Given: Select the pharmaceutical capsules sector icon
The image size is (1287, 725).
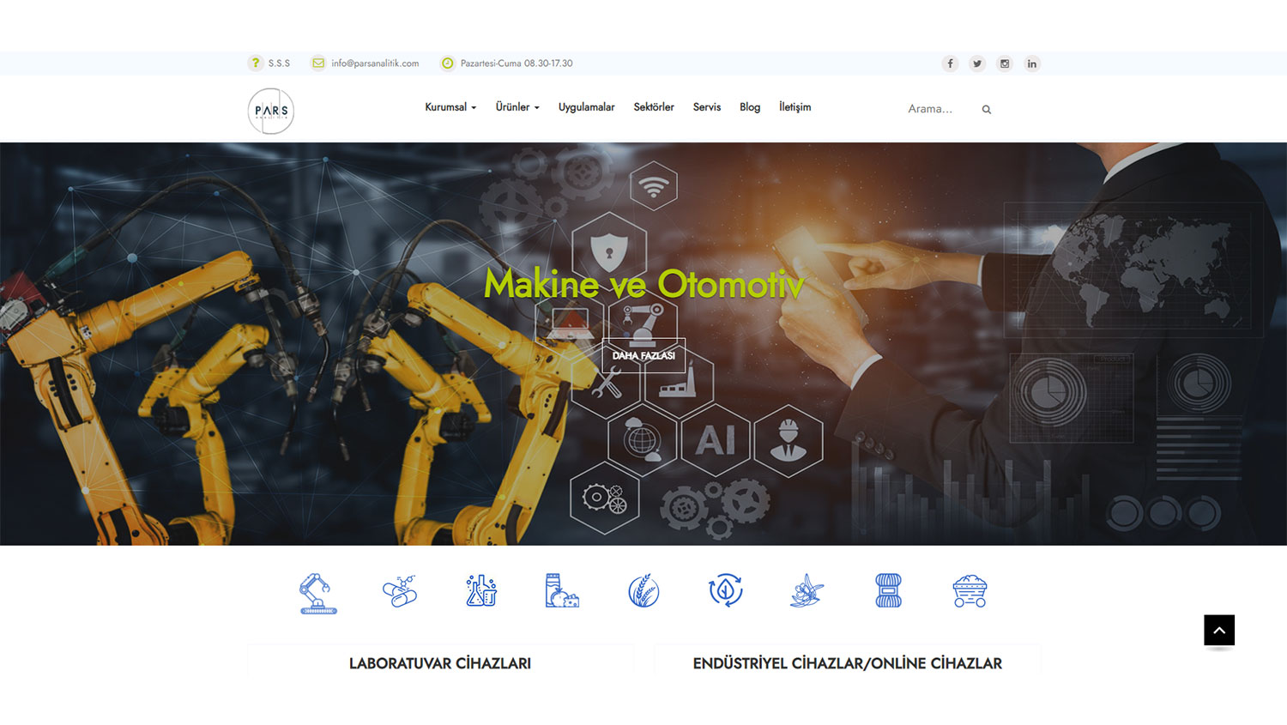Looking at the screenshot, I should click(x=399, y=591).
